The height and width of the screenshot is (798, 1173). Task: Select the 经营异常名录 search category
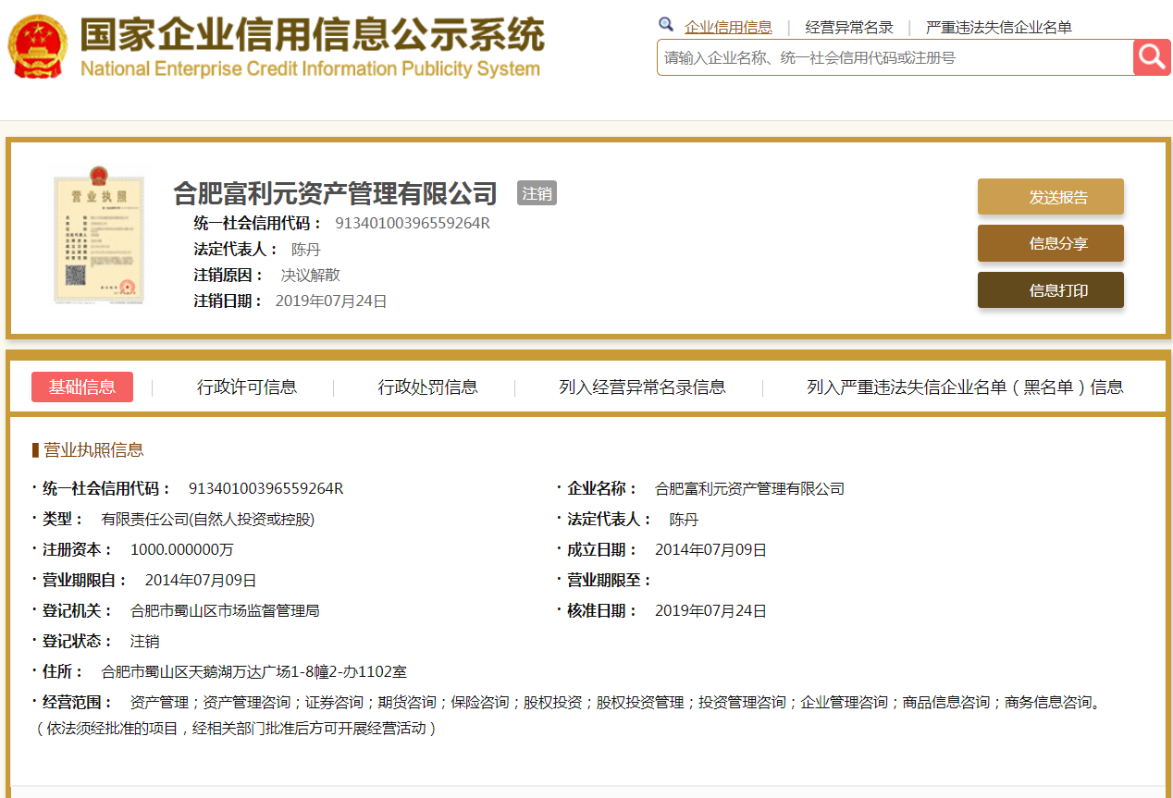[849, 27]
